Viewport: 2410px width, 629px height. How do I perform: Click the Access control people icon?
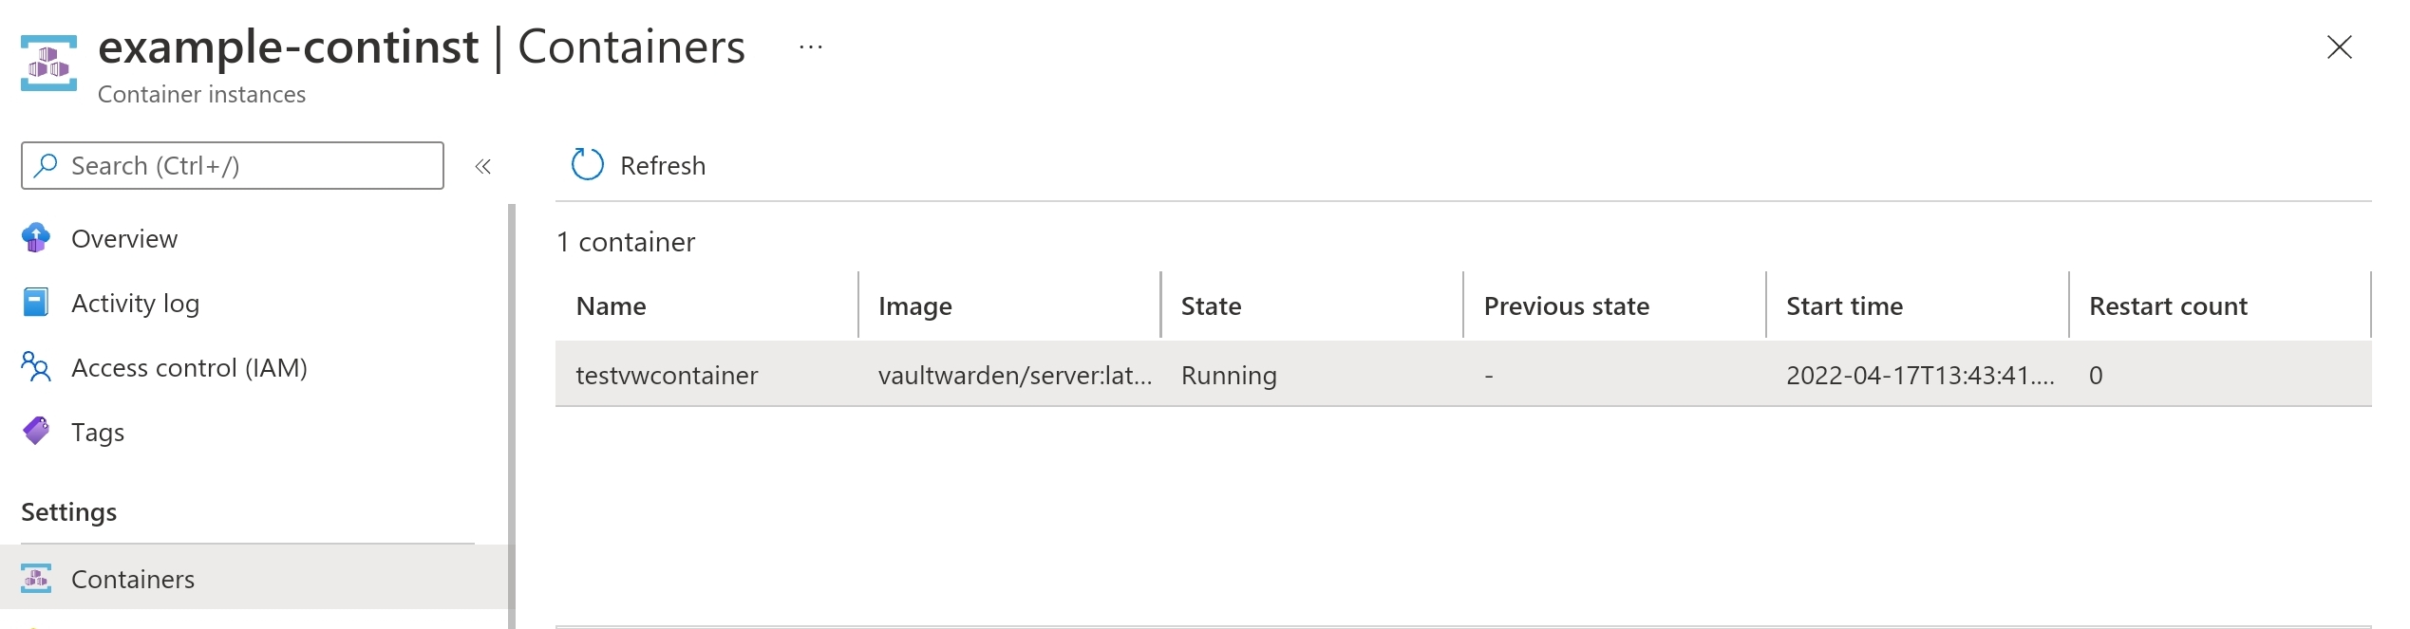(36, 367)
